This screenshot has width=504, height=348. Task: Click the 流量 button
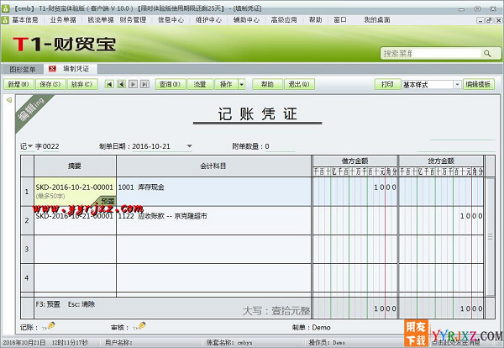pos(200,85)
